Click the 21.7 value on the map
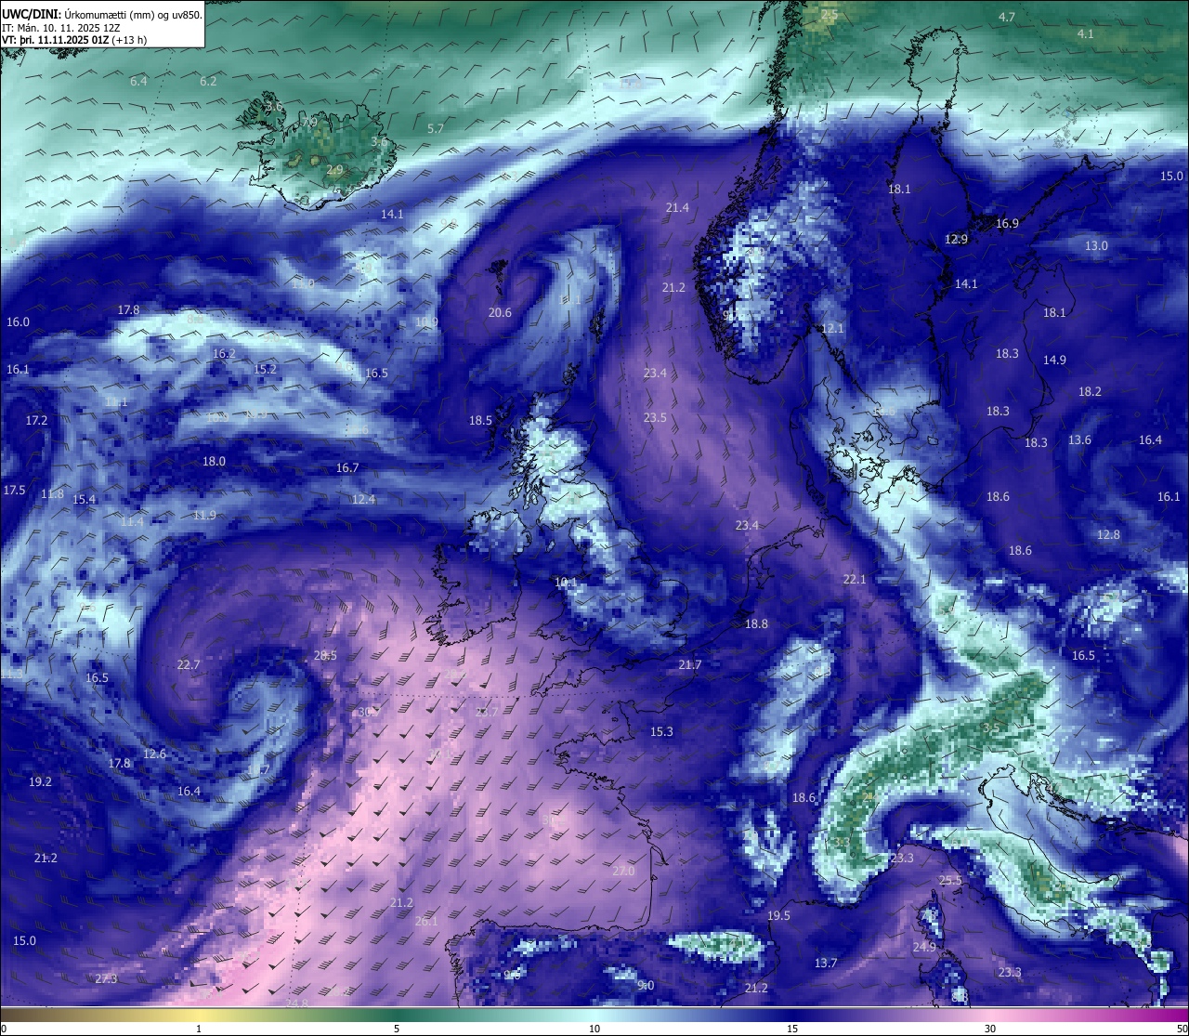1189x1036 pixels. 689,665
